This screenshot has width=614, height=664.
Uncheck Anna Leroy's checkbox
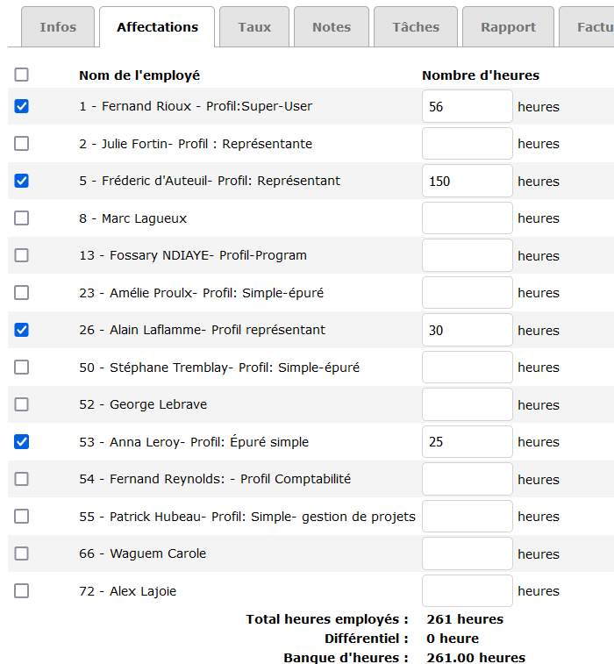(22, 442)
